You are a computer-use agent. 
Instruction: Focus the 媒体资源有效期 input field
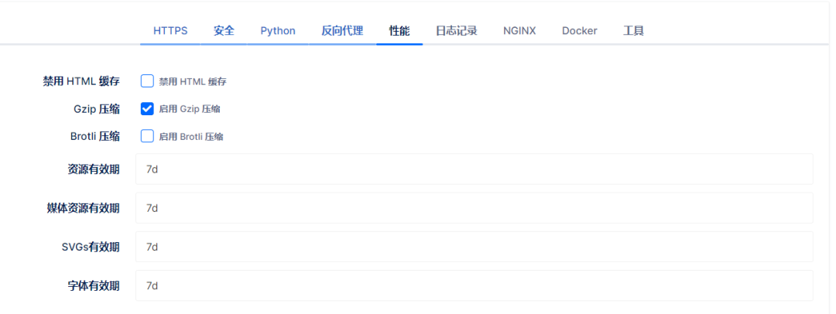pos(474,208)
